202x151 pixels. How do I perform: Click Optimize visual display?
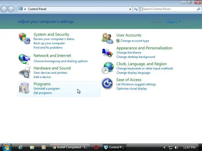tap(132, 89)
